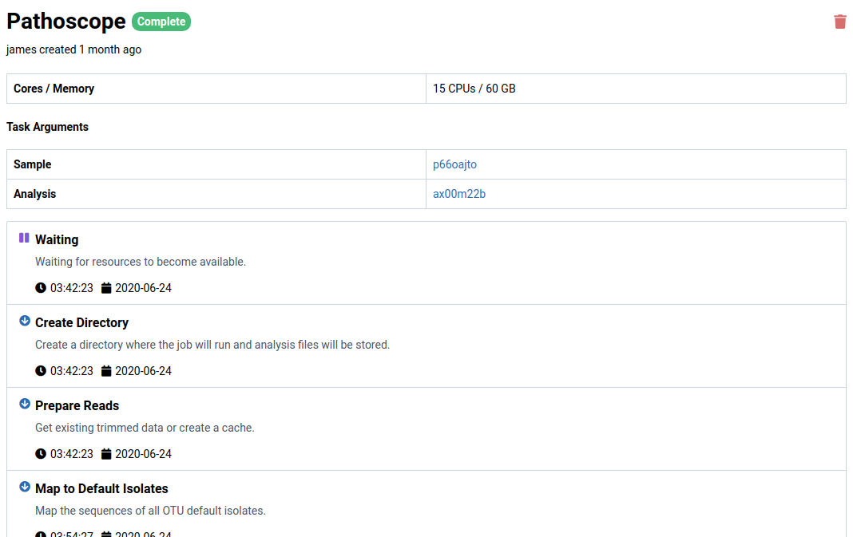The height and width of the screenshot is (537, 853).
Task: Click the clock icon under Prepare Reads
Action: pos(40,453)
